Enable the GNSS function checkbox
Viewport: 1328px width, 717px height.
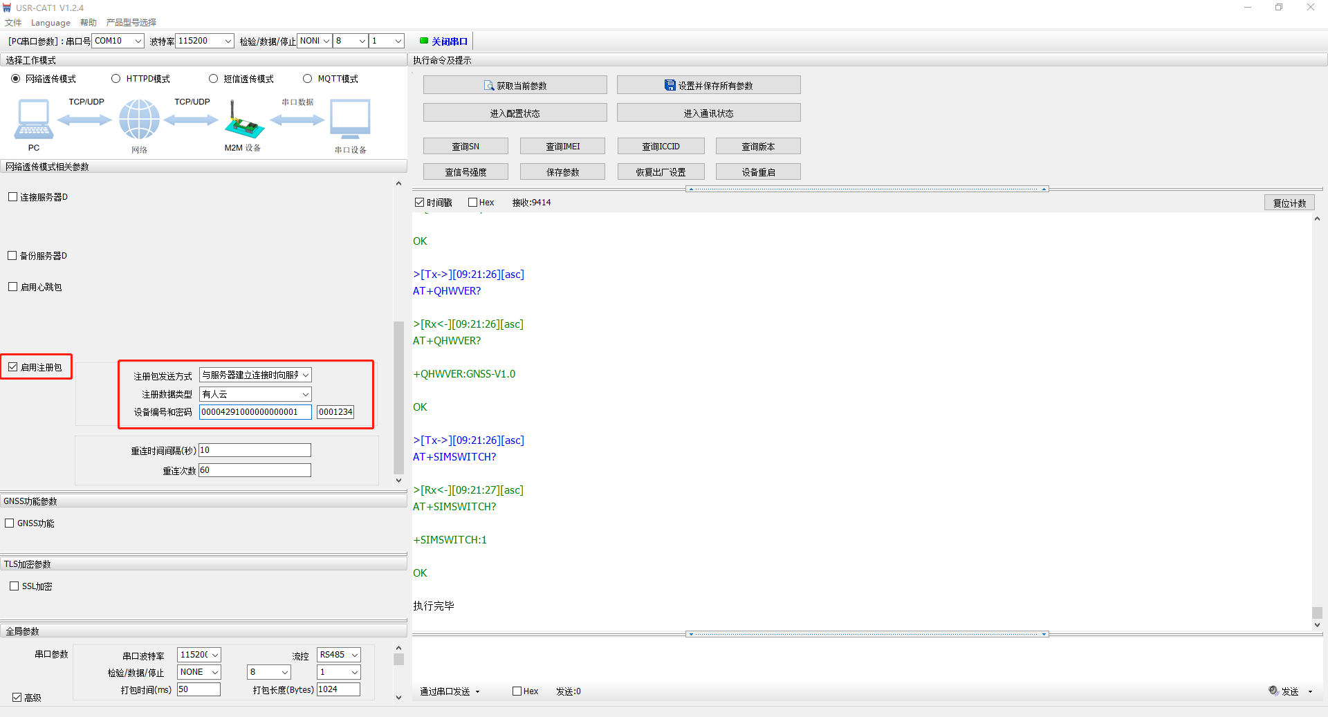coord(10,523)
